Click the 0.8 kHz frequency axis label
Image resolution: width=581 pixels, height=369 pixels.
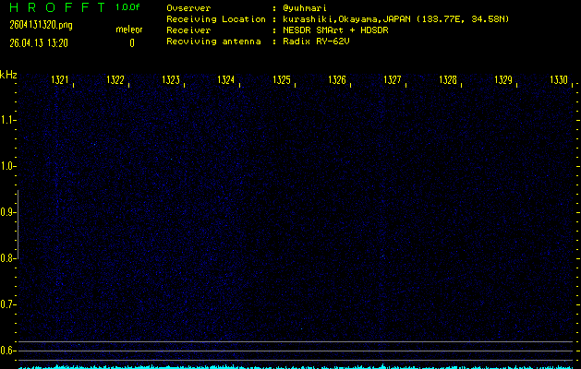pos(8,258)
